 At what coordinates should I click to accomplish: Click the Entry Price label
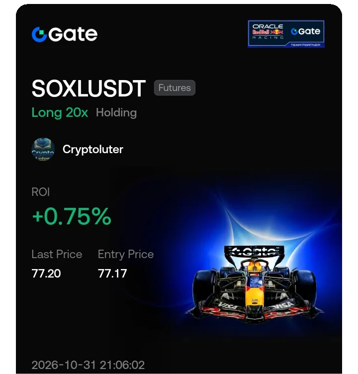[126, 254]
